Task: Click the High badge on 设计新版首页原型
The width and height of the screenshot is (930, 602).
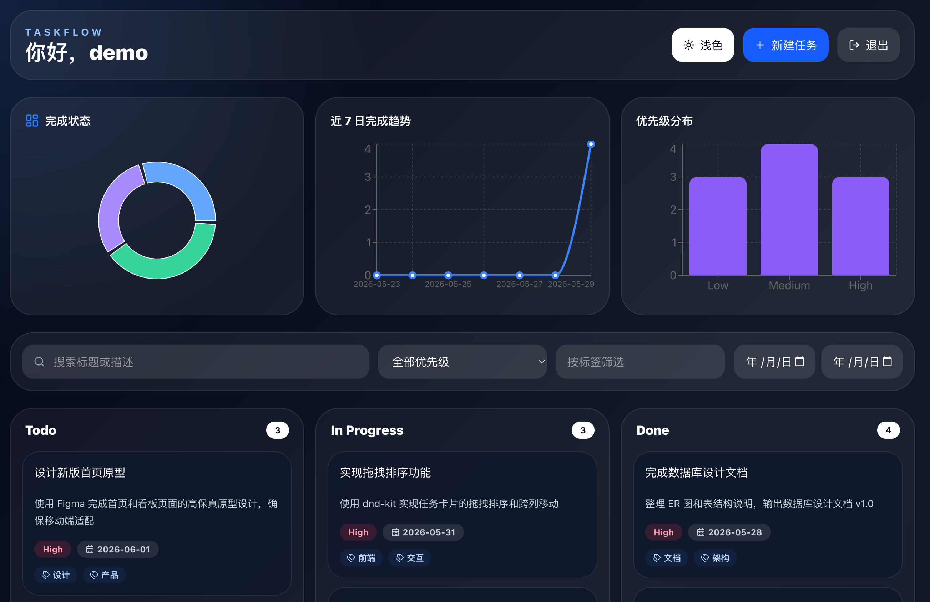Action: coord(53,549)
